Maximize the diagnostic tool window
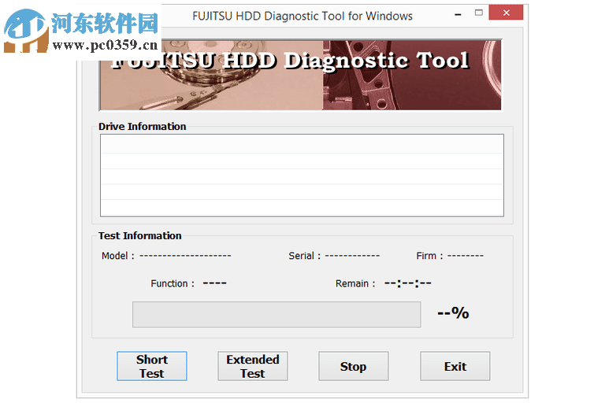Viewport: 605px width, 403px height. click(478, 13)
